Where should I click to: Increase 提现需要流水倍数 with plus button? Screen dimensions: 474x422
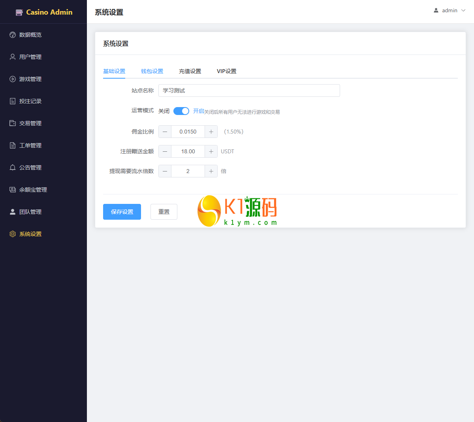tap(211, 171)
